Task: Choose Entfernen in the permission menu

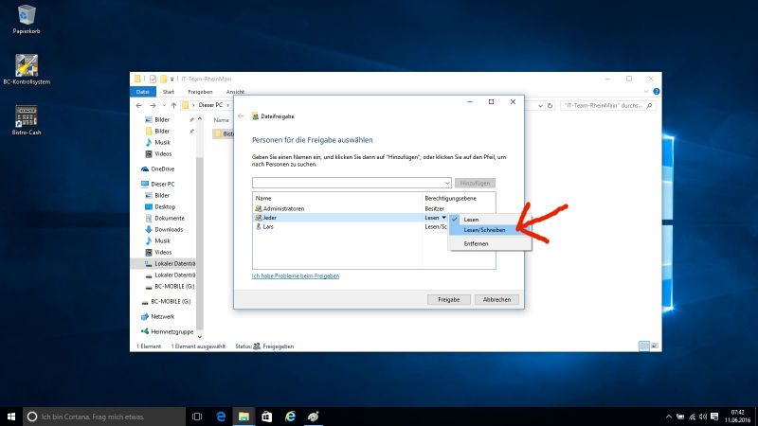Action: click(490, 244)
